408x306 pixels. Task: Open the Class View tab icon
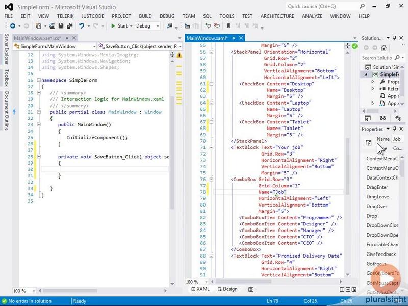coord(398,118)
